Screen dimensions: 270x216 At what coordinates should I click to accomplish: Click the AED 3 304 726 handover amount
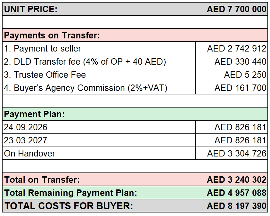pos(237,153)
